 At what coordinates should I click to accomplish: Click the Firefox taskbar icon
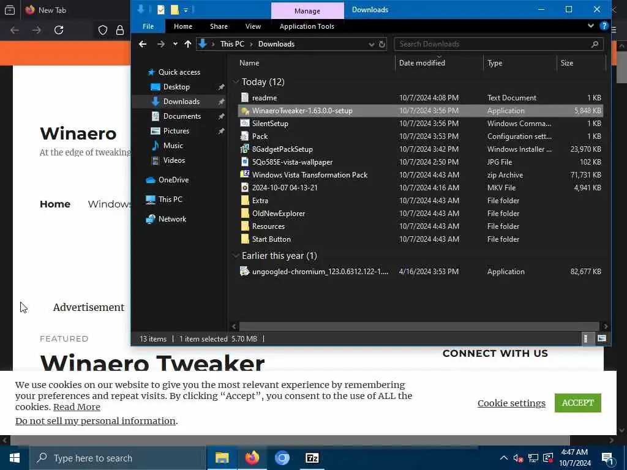252,458
